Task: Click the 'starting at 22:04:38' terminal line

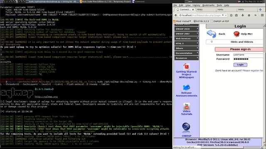Action: pyautogui.click(x=17, y=111)
